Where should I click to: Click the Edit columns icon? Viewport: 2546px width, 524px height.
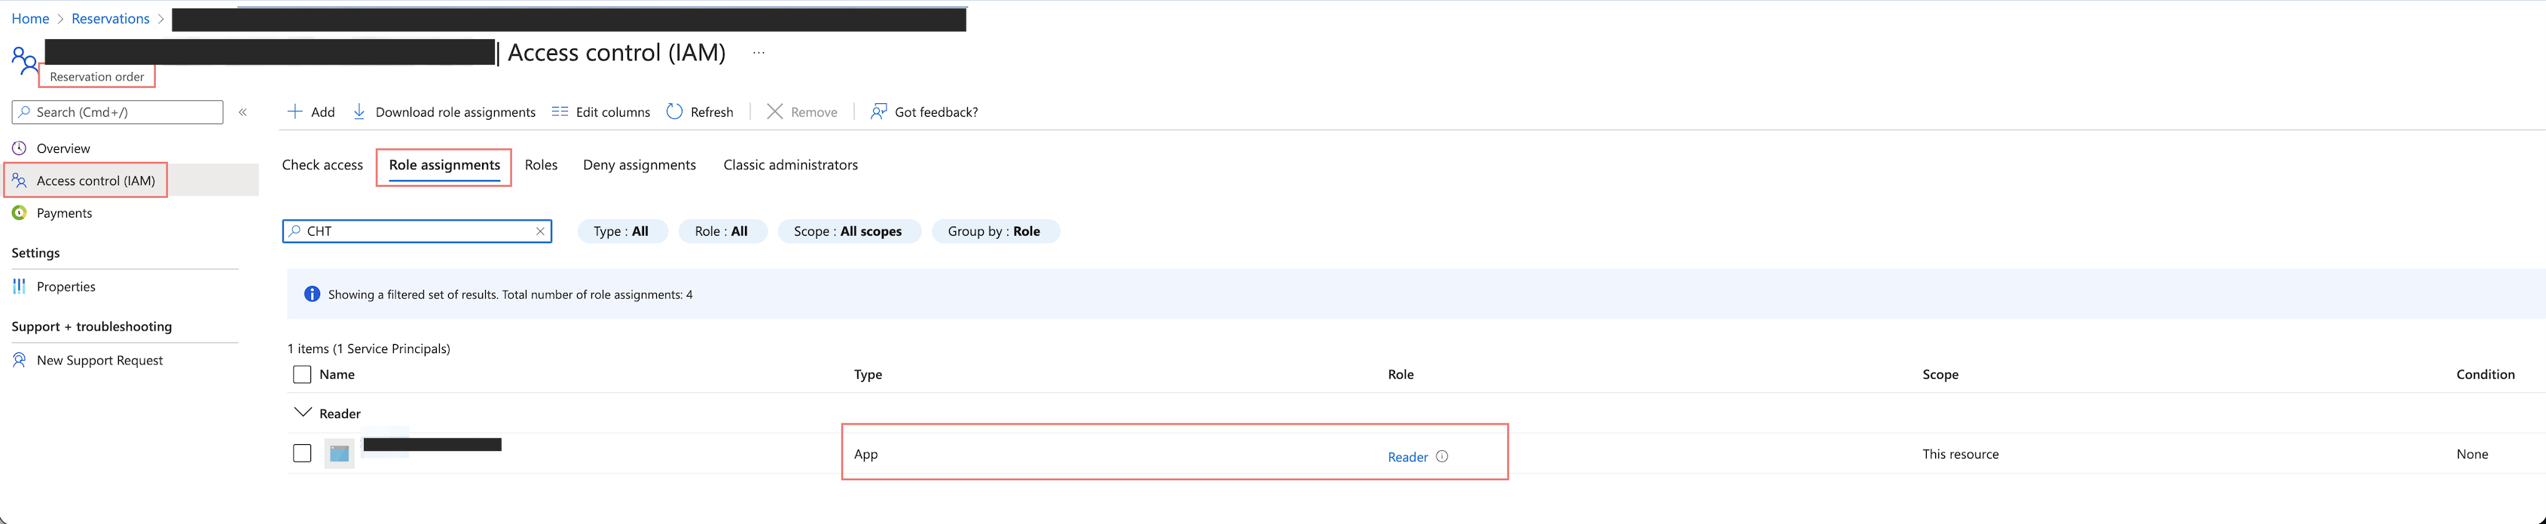click(x=560, y=111)
